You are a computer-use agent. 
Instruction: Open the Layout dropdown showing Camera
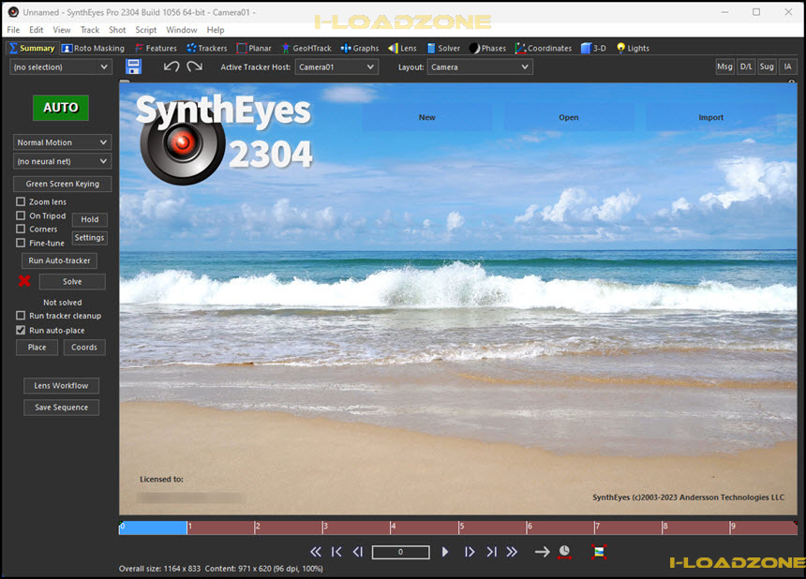click(x=480, y=67)
